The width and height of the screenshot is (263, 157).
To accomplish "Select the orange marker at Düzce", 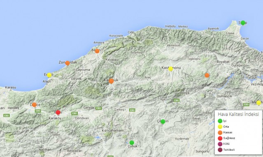I will click(x=34, y=105).
